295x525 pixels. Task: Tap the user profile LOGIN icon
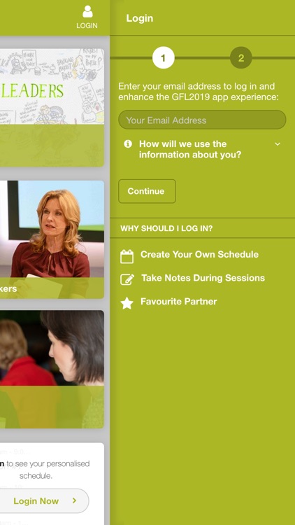(87, 17)
